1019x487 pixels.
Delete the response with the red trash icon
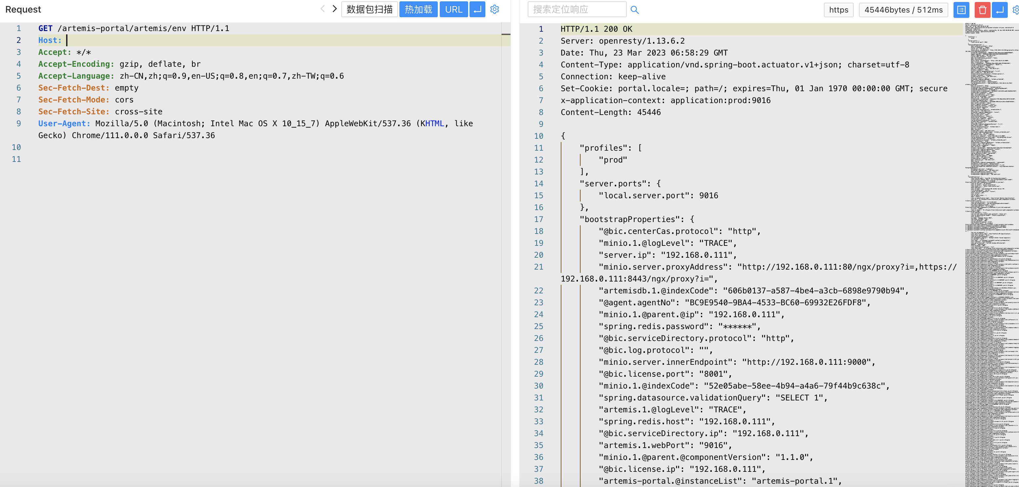coord(982,10)
